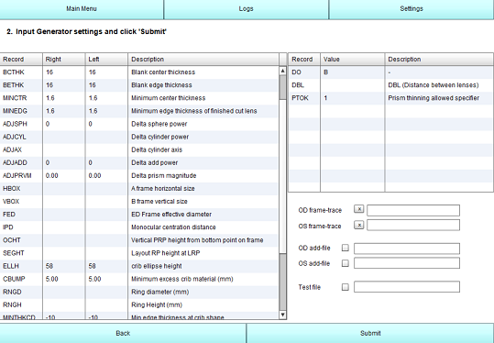Click the 'Prism thinning allowed specifier' description
The width and height of the screenshot is (494, 343).
[434, 98]
